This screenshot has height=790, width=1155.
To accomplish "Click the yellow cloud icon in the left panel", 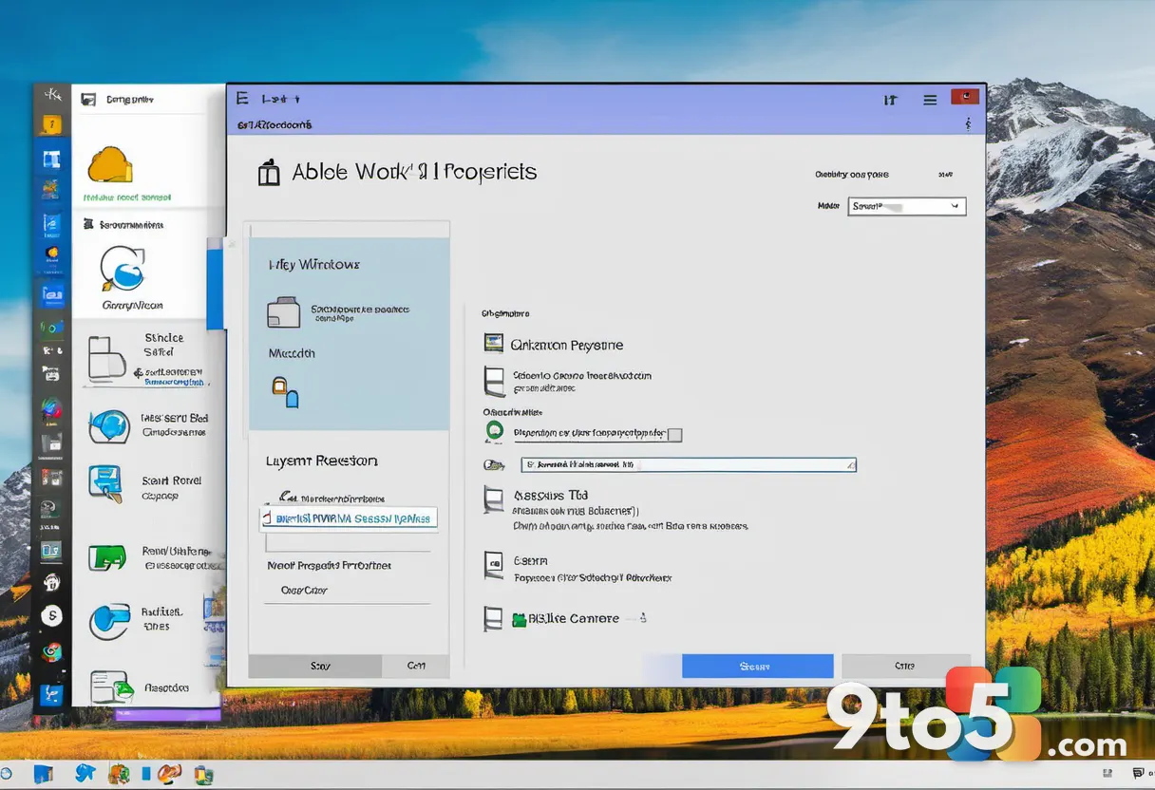I will click(x=109, y=165).
